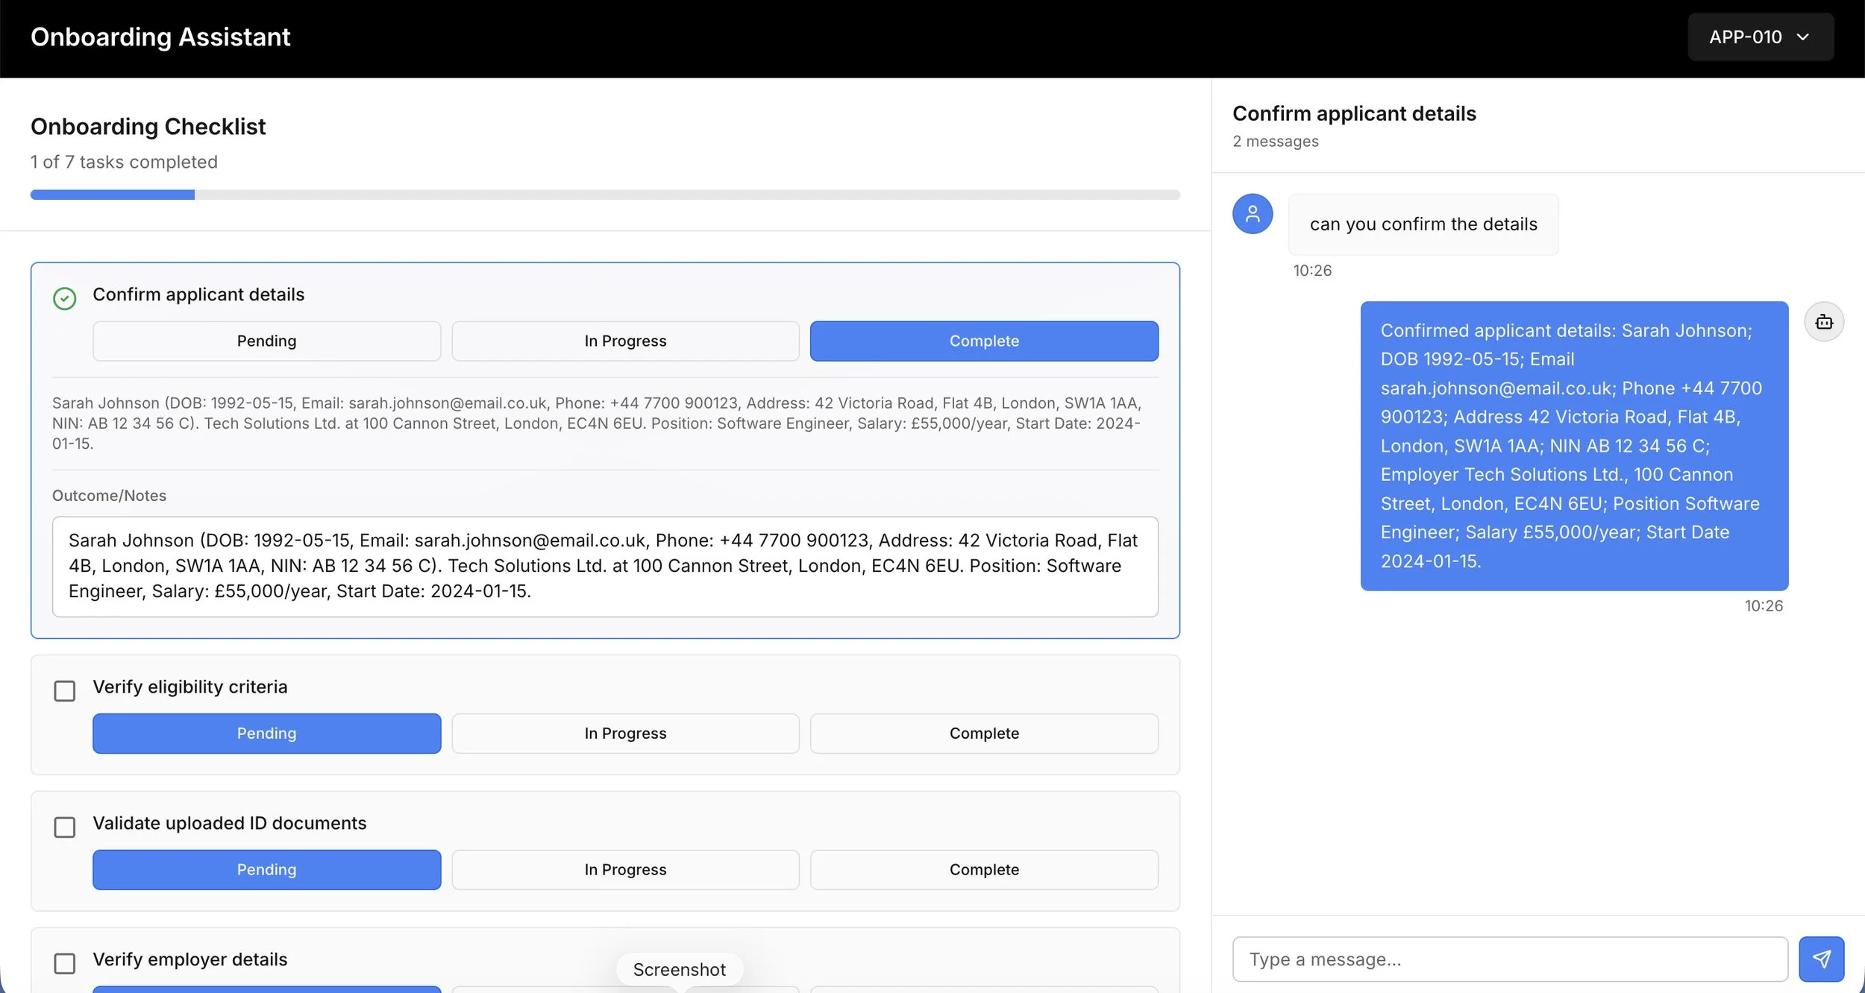Viewport: 1865px width, 993px height.
Task: Click the assistant robot icon in chat
Action: (x=1824, y=321)
